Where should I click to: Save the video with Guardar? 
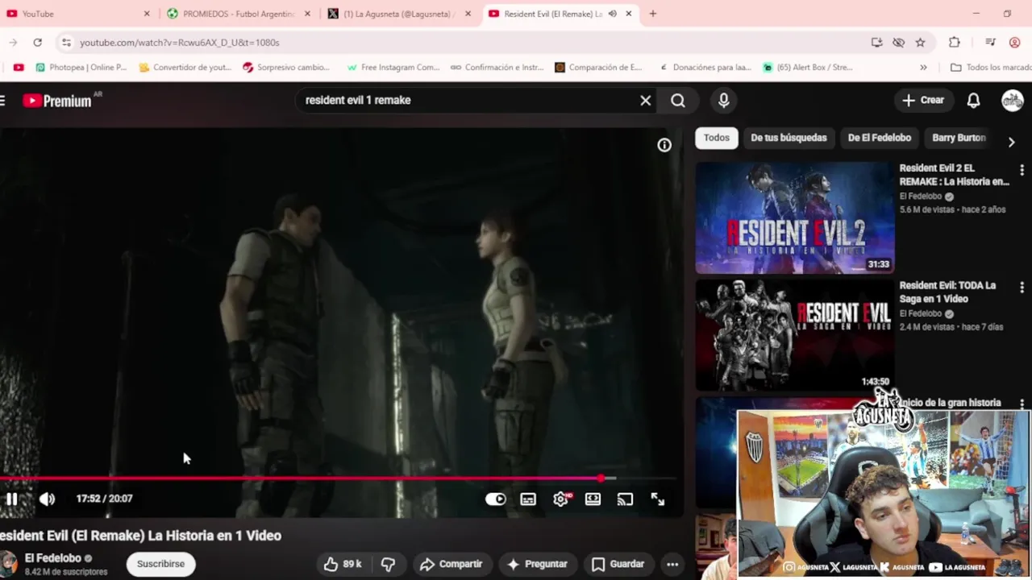[618, 564]
